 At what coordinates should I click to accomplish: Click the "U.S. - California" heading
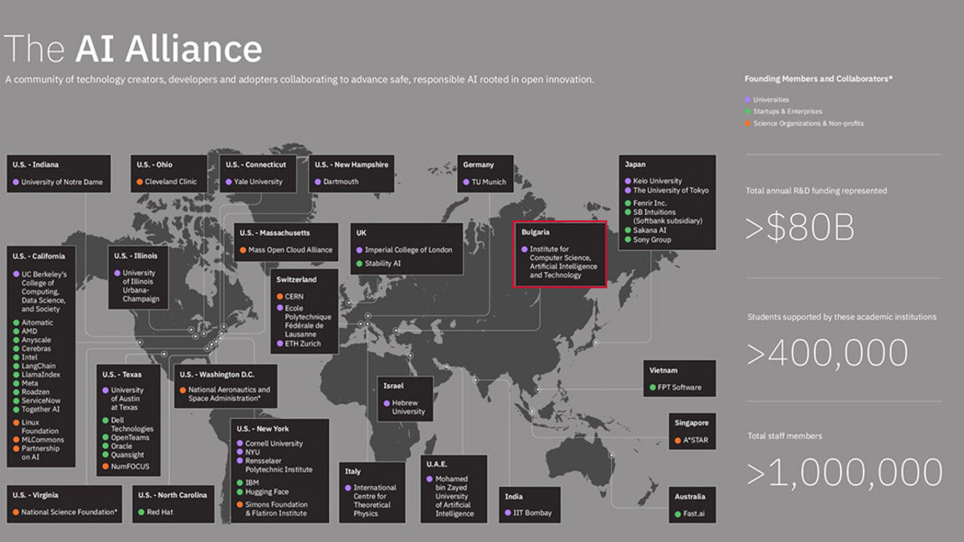point(38,256)
